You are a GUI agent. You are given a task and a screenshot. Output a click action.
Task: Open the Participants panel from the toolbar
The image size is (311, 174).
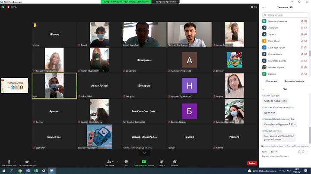pyautogui.click(x=109, y=162)
